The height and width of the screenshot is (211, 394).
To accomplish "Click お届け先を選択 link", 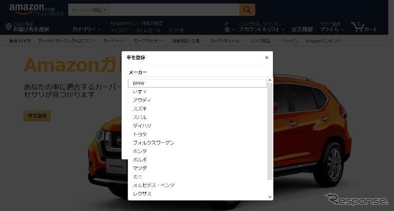I will click(x=31, y=30).
